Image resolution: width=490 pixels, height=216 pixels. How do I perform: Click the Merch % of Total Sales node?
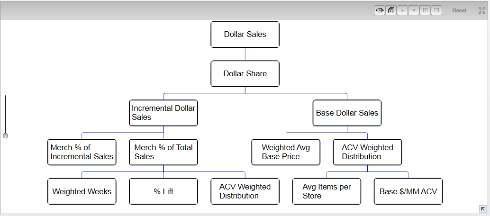163,152
